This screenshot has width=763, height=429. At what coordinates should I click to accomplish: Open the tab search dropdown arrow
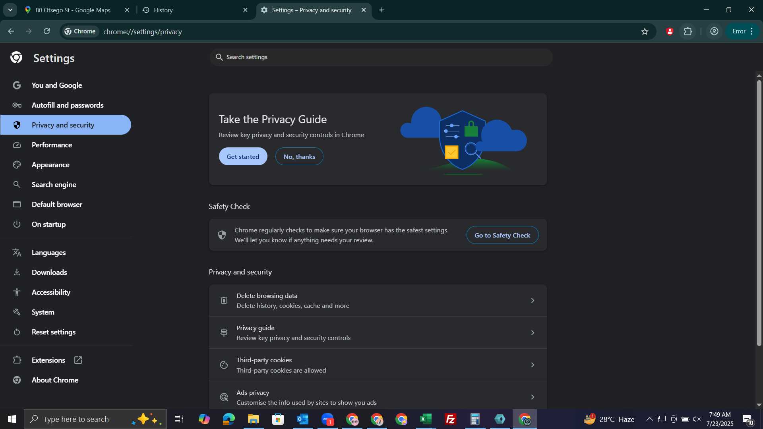[10, 10]
